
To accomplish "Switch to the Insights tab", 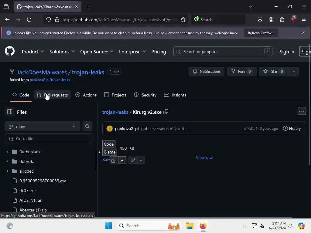I will pyautogui.click(x=175, y=95).
